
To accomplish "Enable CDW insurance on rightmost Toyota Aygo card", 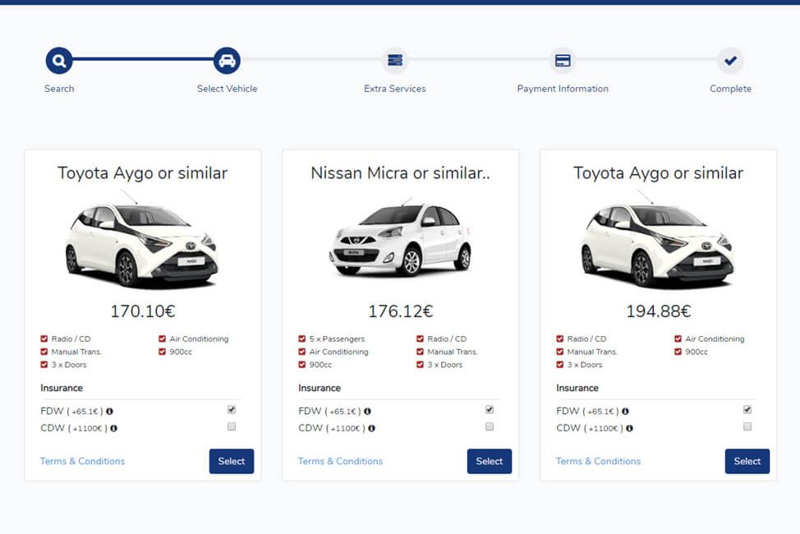I will pyautogui.click(x=747, y=426).
